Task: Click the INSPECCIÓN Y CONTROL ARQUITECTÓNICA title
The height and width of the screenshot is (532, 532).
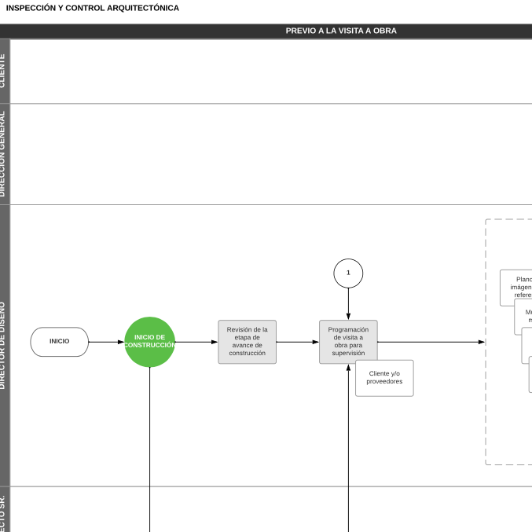Action: coord(93,8)
